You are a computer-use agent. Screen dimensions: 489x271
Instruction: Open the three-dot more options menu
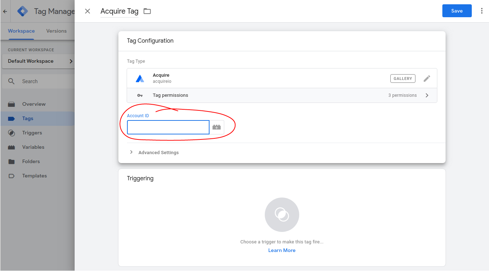481,11
